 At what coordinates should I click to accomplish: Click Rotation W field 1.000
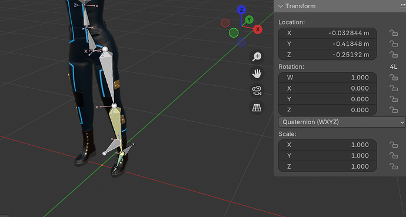point(328,78)
